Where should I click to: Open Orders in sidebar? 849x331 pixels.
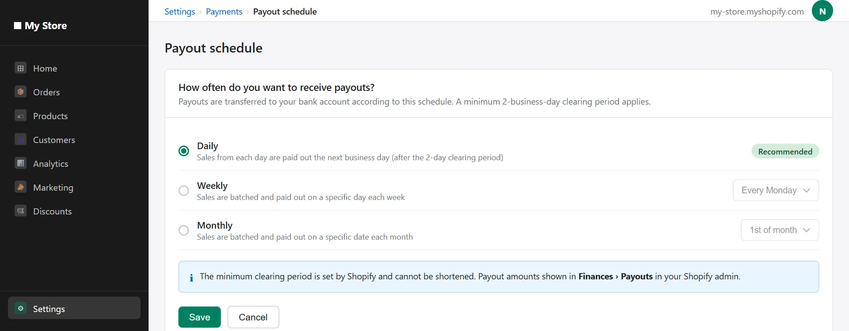pos(74,92)
